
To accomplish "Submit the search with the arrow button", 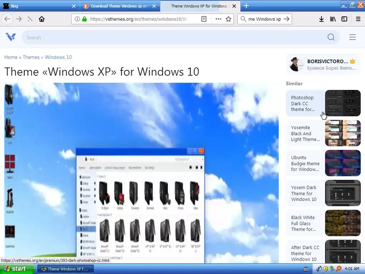I will [x=287, y=19].
